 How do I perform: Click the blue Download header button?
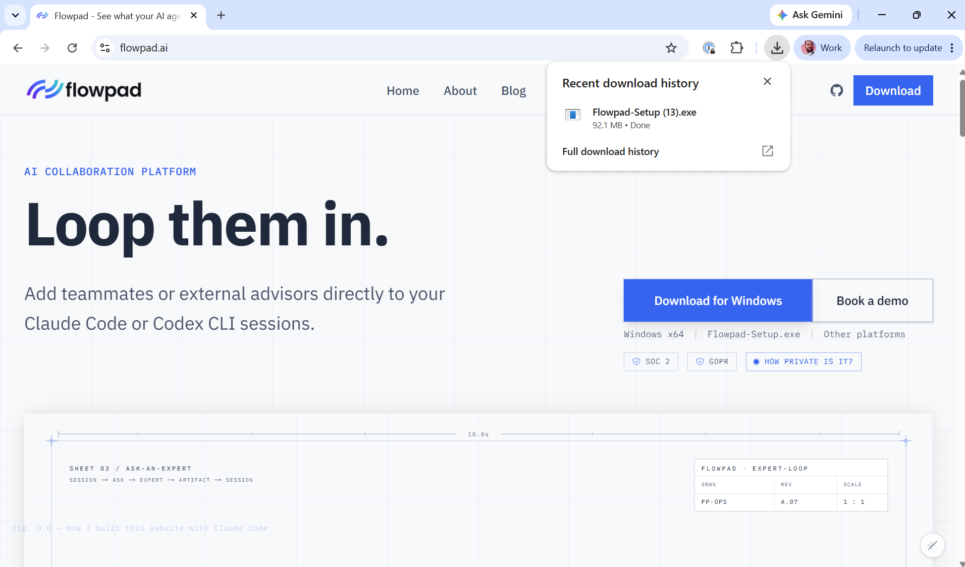(x=893, y=90)
